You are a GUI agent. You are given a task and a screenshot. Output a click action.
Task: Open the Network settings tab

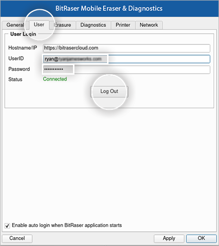click(x=149, y=25)
